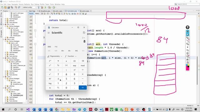200x112 pixels.
Task: Click the NetBeans search field
Action: click(x=187, y=4)
